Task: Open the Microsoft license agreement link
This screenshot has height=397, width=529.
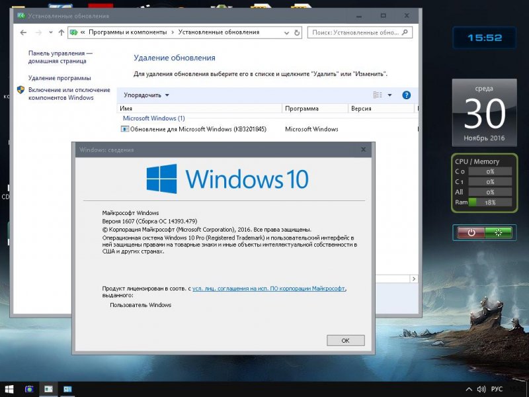Action: [269, 288]
